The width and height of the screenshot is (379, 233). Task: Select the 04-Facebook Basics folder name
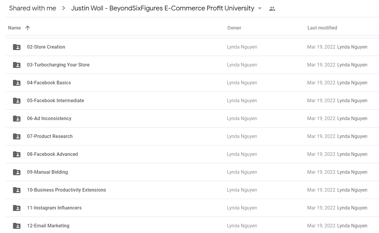click(x=49, y=83)
